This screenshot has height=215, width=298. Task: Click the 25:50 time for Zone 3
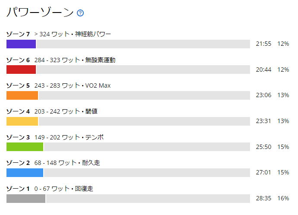coord(263,147)
